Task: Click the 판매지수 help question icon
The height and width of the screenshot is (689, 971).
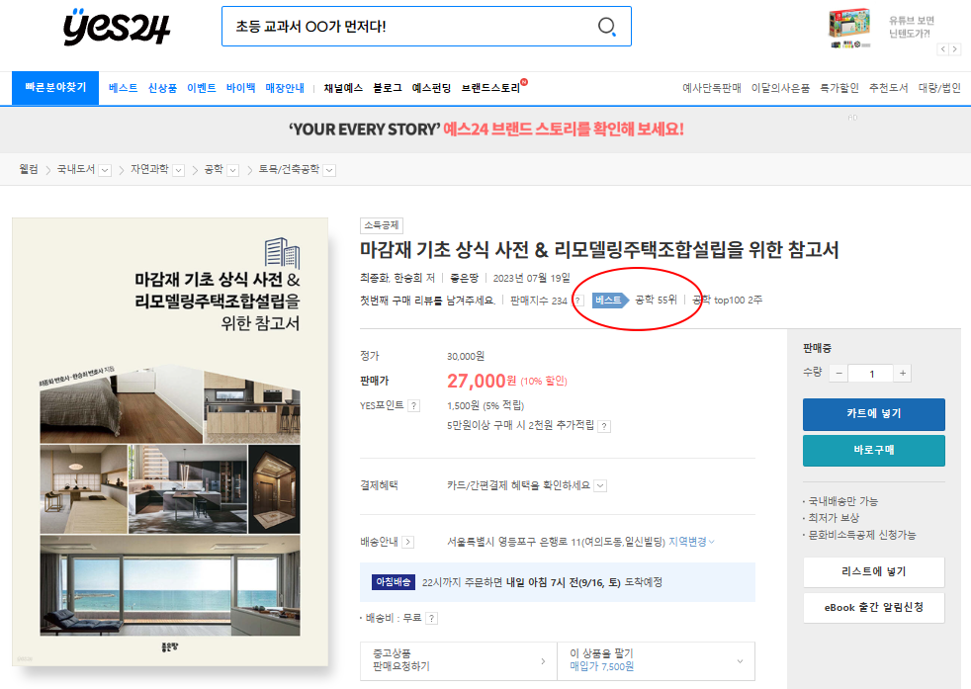Action: (x=578, y=301)
